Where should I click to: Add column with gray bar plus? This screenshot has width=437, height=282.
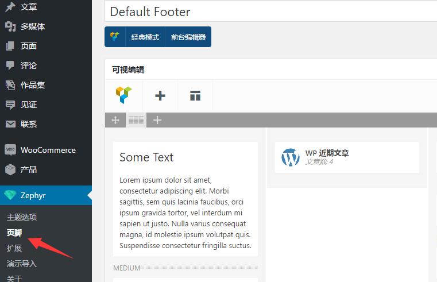coord(157,120)
